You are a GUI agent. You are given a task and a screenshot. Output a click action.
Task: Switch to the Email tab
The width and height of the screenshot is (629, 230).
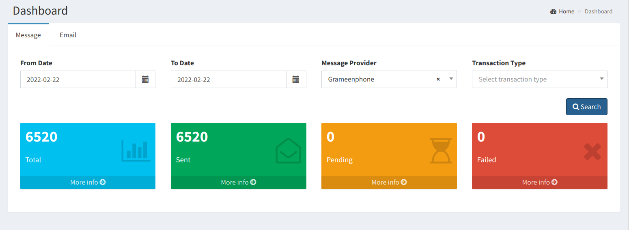pyautogui.click(x=68, y=35)
